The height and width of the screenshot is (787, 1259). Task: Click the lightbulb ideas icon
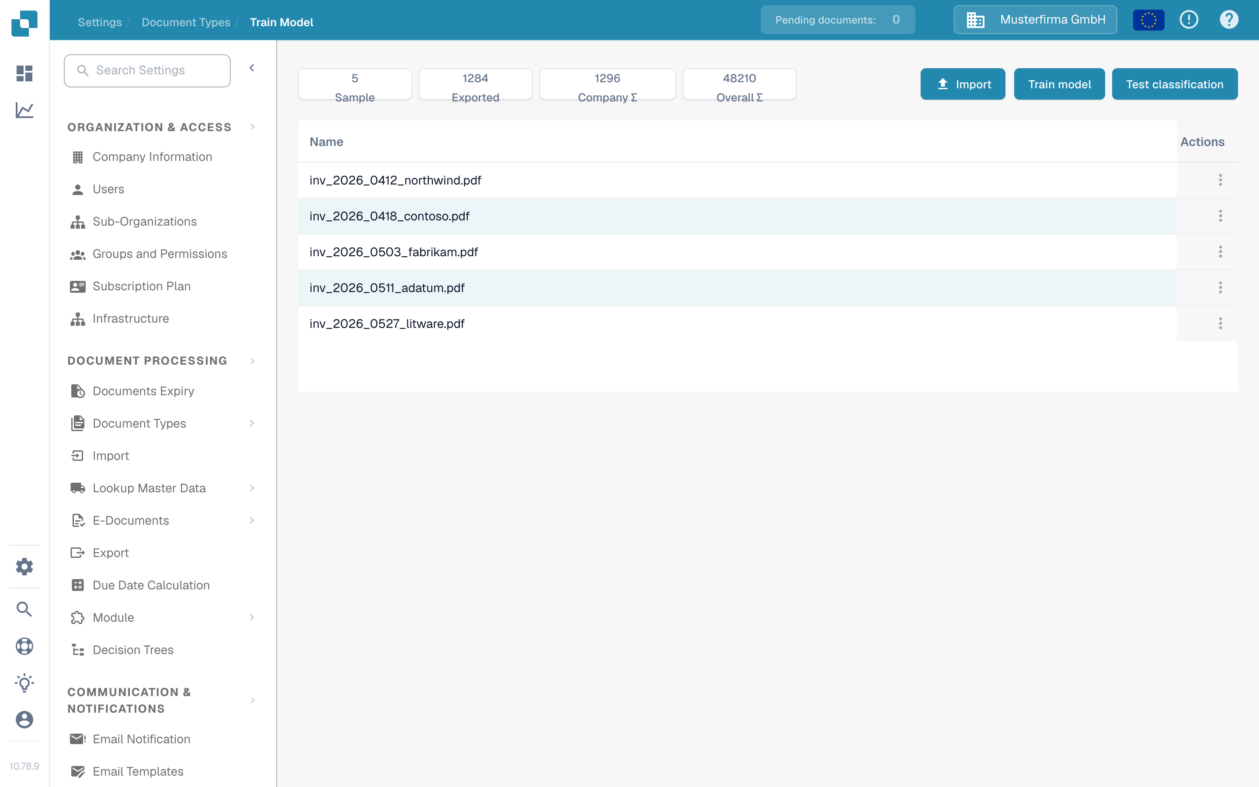[24, 683]
